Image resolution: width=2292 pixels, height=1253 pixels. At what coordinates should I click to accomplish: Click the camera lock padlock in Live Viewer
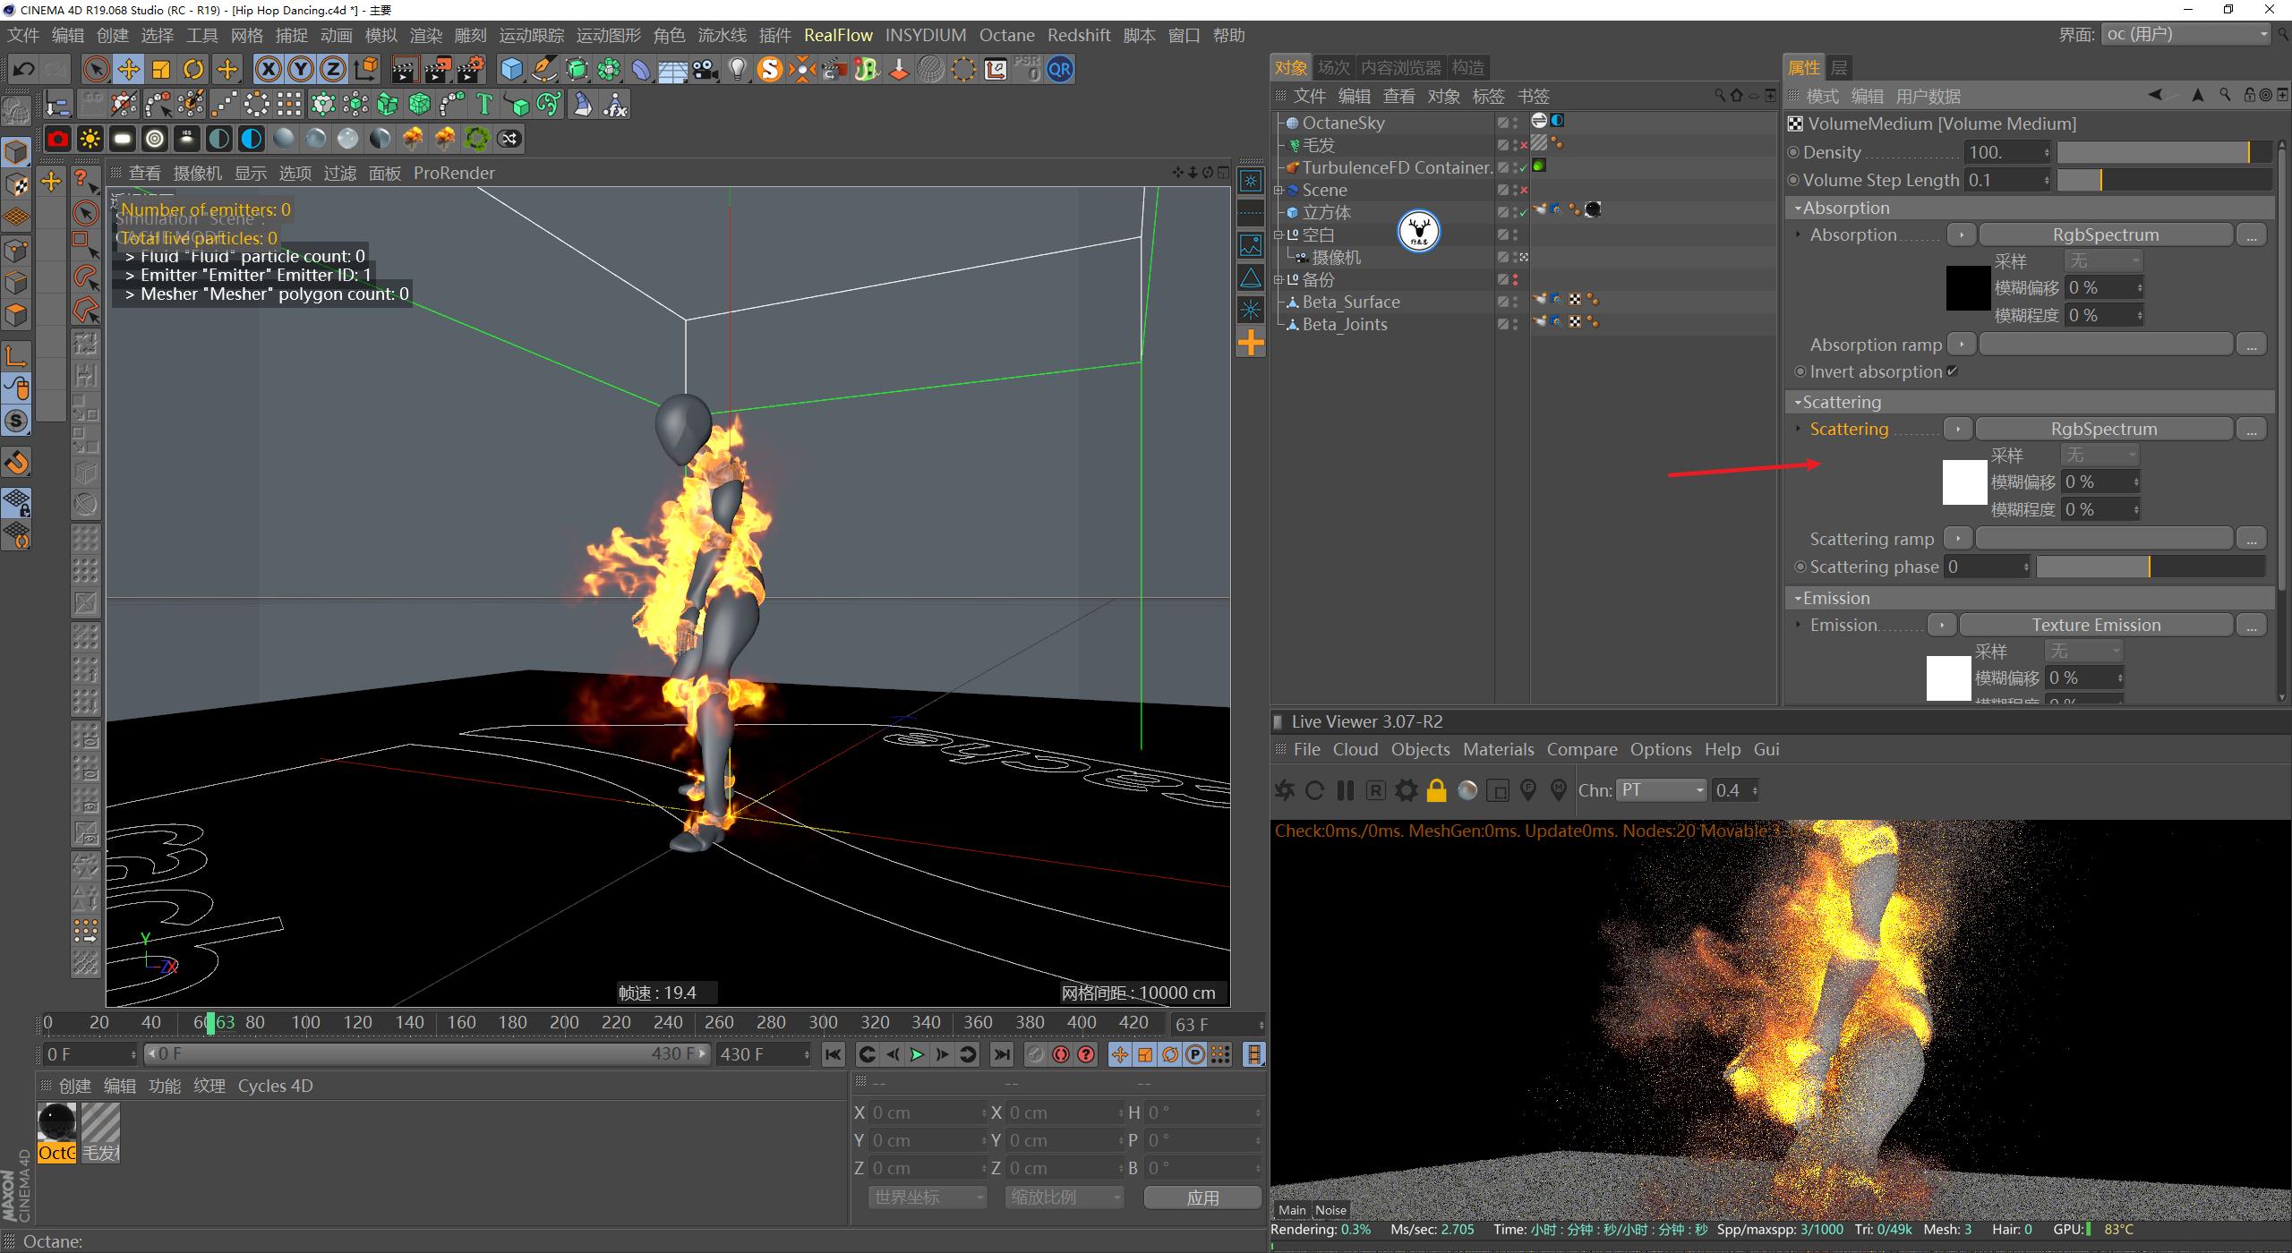pos(1437,790)
